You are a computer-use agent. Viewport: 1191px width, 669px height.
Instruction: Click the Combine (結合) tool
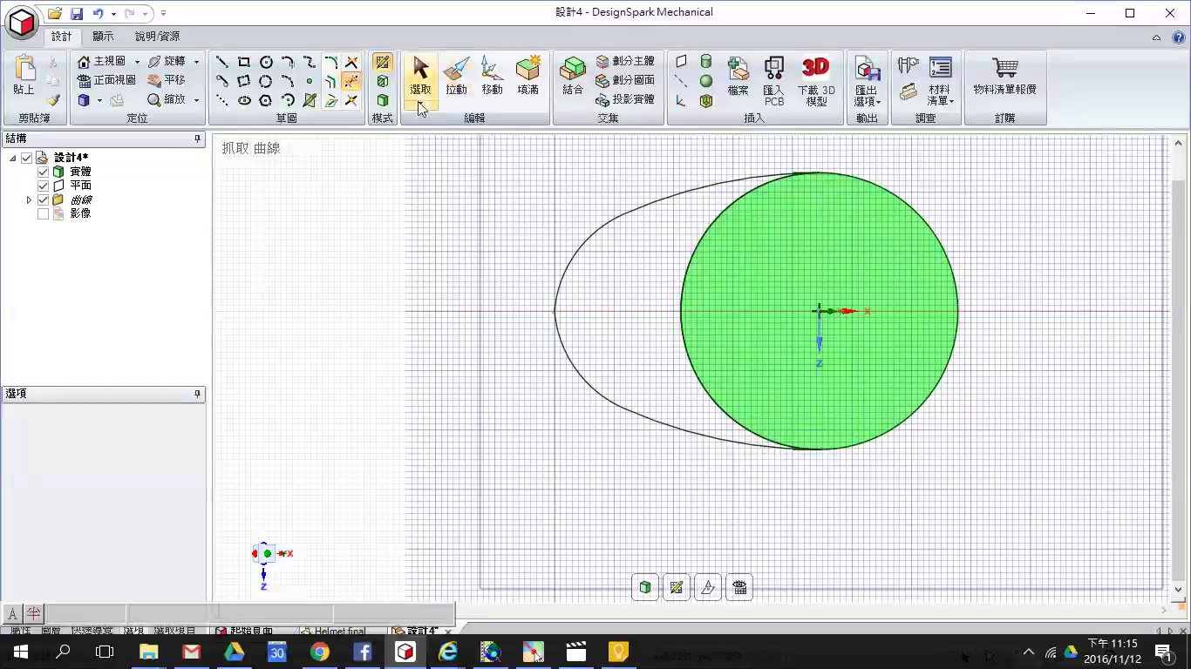(573, 76)
